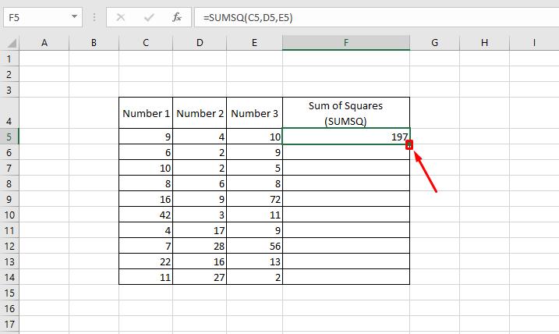Screen dimensions: 559x334
Task: Select cell E6 containing 9 in Number 3
Action: pyautogui.click(x=254, y=152)
